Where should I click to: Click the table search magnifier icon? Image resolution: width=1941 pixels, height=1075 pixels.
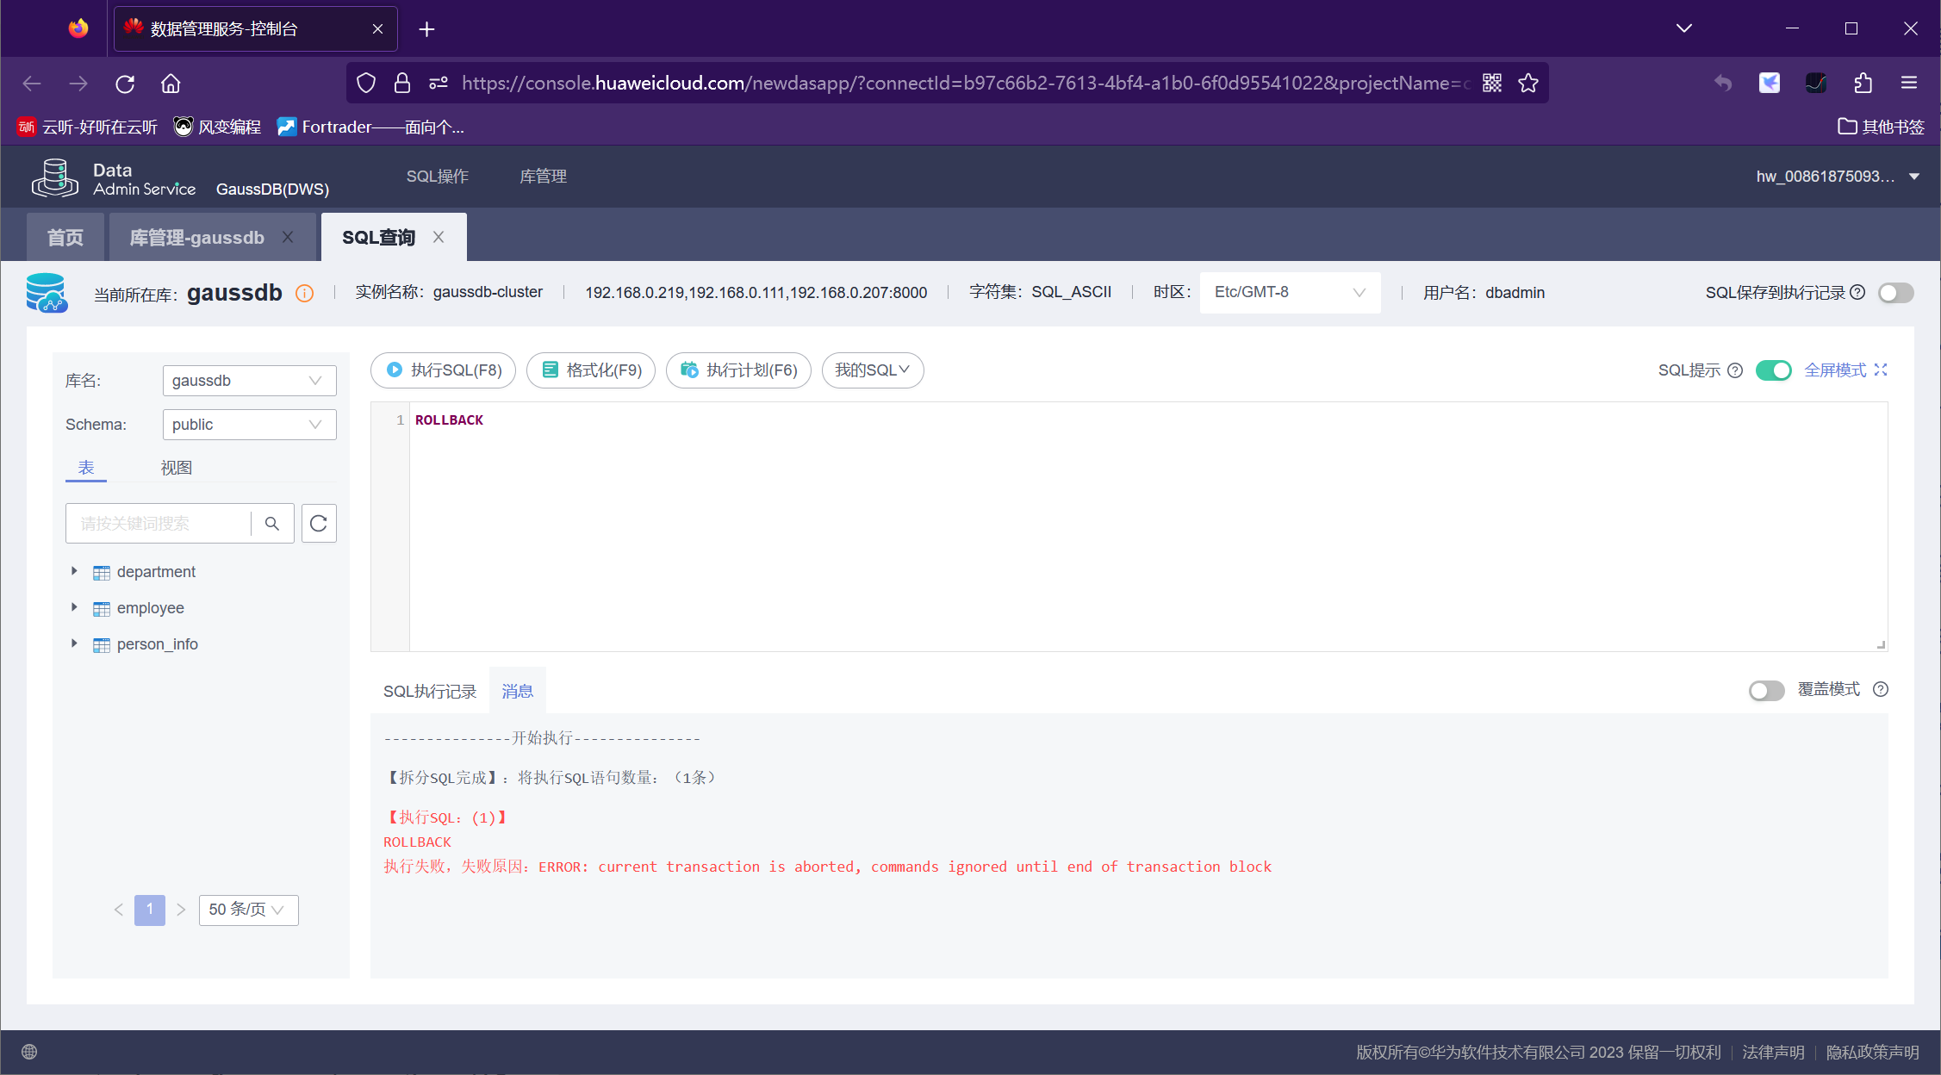point(272,524)
